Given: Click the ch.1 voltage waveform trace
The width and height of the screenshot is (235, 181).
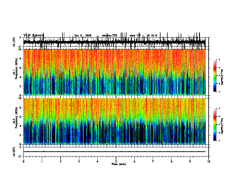Looking at the screenshot, I should tap(115, 42).
